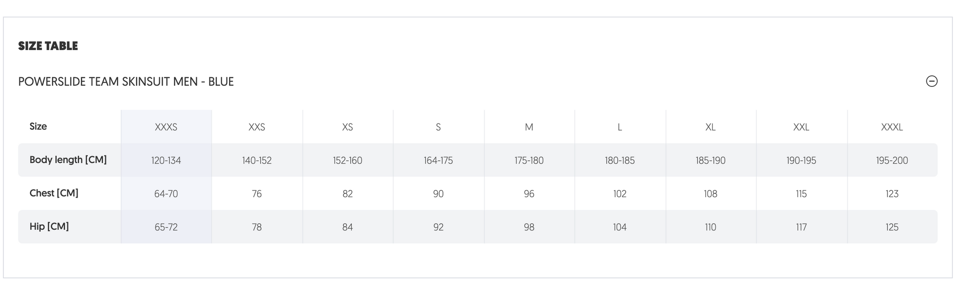This screenshot has height=298, width=968.
Task: Click the SIZE TABLE title
Action: 48,46
